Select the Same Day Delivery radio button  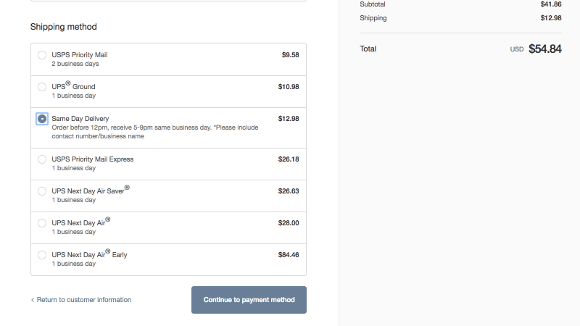click(x=42, y=119)
